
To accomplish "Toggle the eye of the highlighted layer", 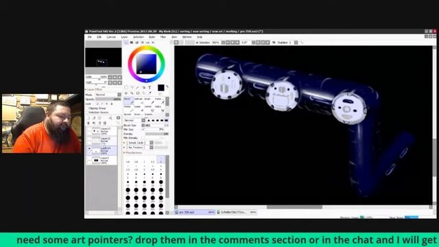I will pos(89,148).
